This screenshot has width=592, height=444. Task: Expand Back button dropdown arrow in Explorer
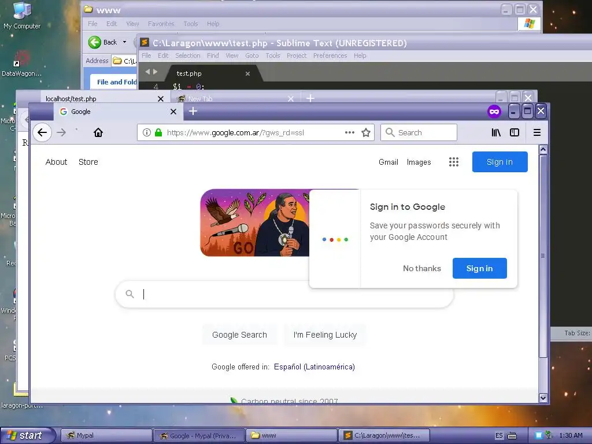click(125, 42)
